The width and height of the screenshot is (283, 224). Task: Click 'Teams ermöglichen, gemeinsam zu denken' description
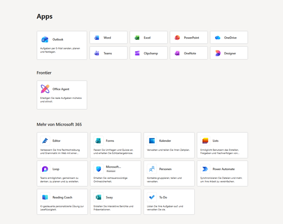pos(59,180)
